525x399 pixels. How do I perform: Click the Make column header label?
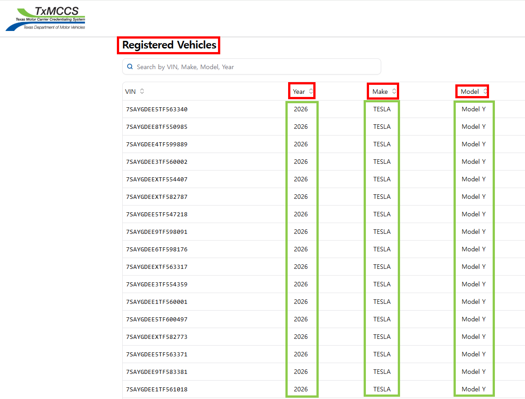(x=380, y=92)
